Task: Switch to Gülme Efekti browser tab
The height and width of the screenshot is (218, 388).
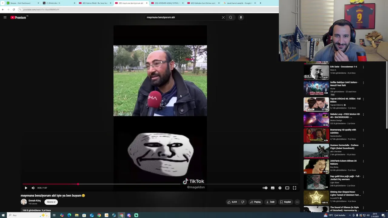Action: tap(95, 3)
